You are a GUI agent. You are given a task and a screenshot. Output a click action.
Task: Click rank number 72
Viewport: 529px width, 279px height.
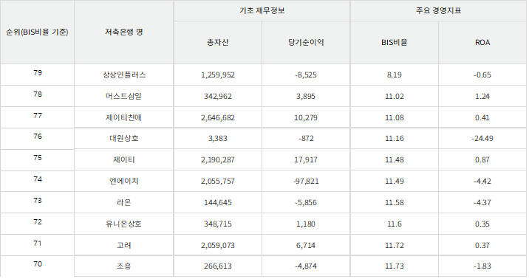point(38,222)
